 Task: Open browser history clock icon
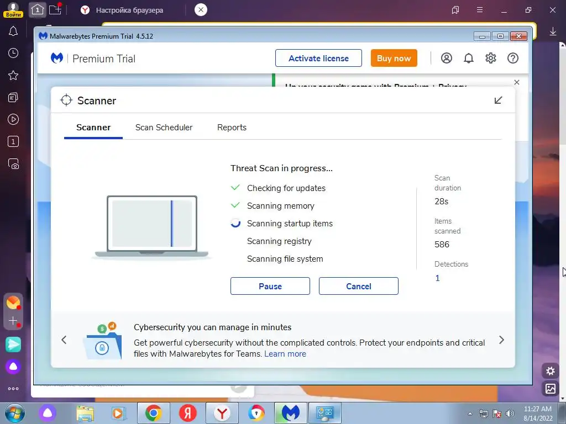click(13, 53)
